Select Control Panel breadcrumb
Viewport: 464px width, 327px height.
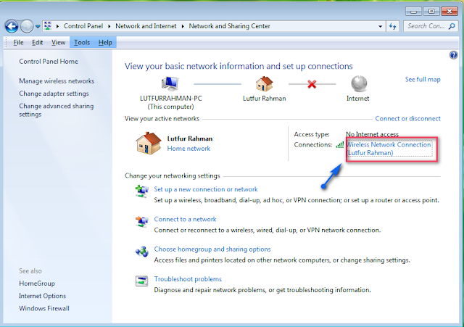(x=83, y=26)
